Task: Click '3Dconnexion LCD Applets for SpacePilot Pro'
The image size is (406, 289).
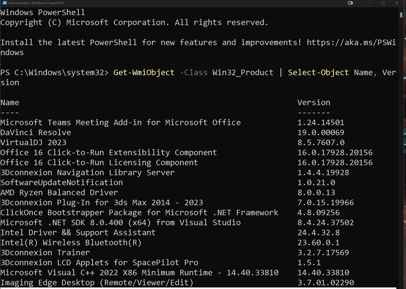Action: point(100,262)
